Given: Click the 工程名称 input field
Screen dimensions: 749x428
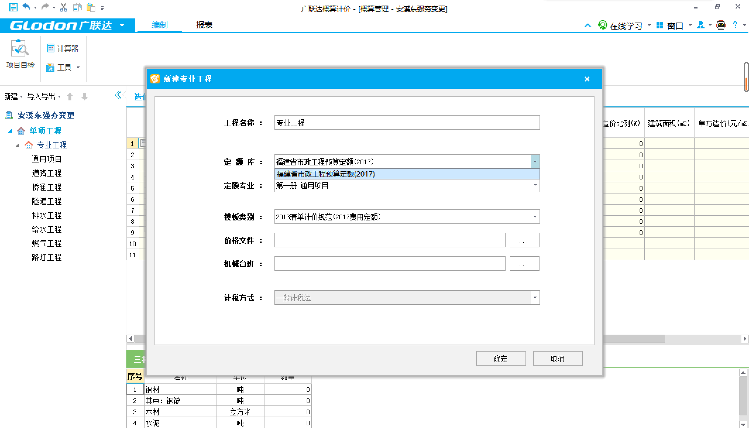Looking at the screenshot, I should point(407,122).
